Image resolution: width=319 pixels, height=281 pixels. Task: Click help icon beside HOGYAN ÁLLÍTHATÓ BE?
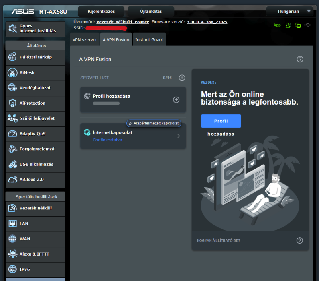point(299,240)
